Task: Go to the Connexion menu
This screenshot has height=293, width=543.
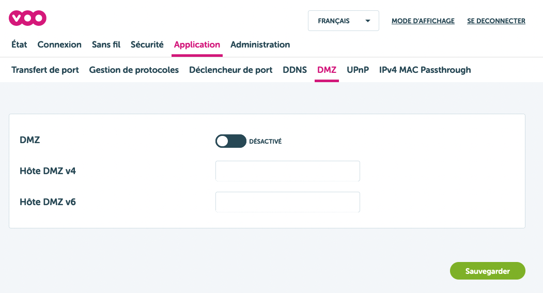Action: click(59, 45)
